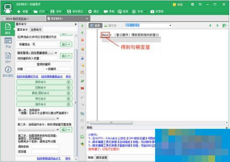This screenshot has height=162, width=230.
Task: Open the dropdown arrow beside New (新建)
Action: [30, 12]
